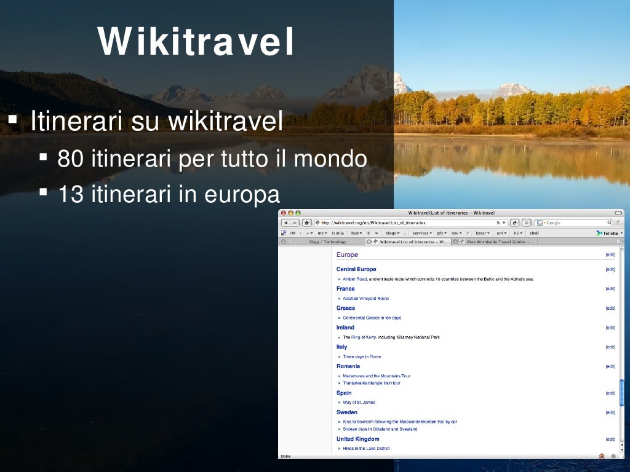Expand the 'bzaar' bookmarks folder
Image resolution: width=630 pixels, height=472 pixels.
click(482, 233)
